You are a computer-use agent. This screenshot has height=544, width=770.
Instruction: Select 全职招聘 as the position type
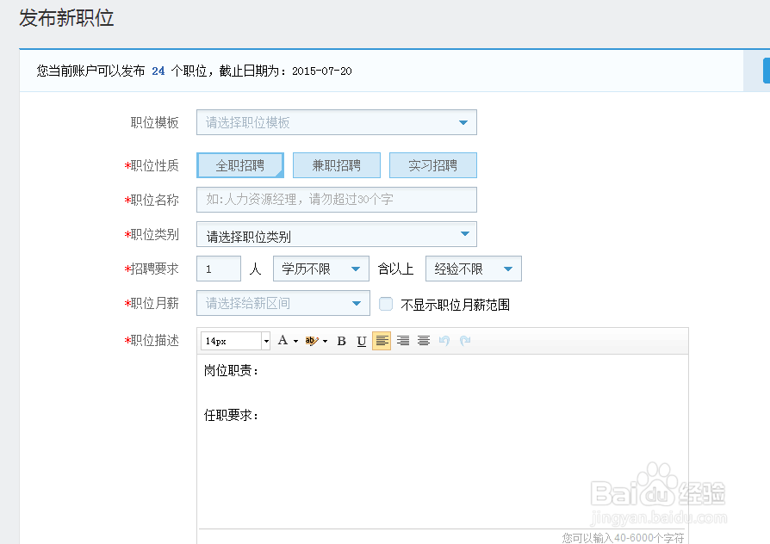(x=239, y=165)
